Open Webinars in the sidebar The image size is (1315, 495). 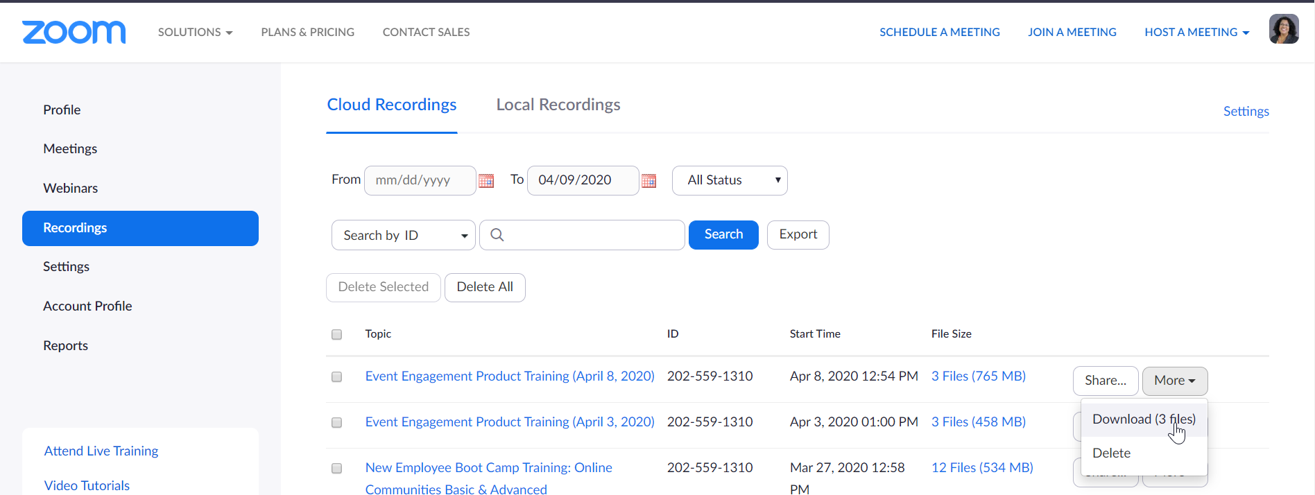[x=70, y=188]
